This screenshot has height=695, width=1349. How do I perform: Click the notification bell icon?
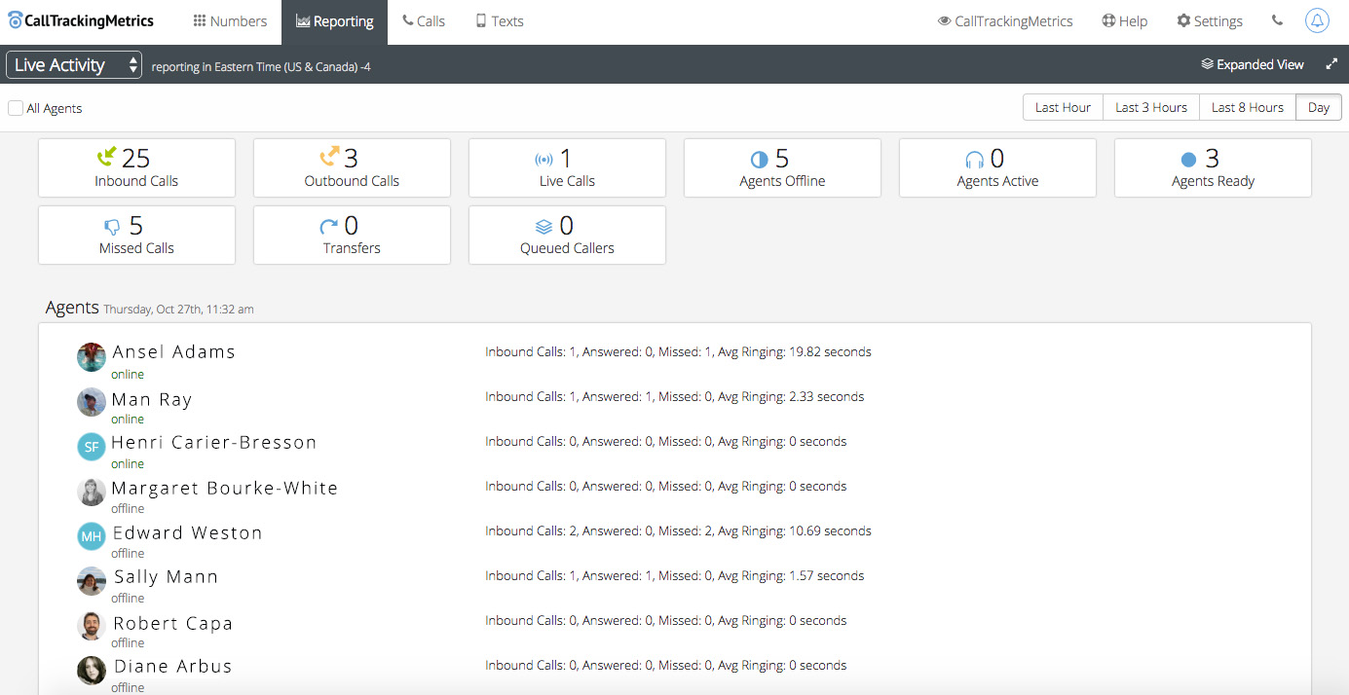tap(1317, 20)
